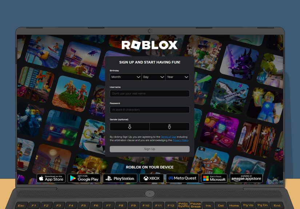Click the Home key on keyboard
The height and width of the screenshot is (209, 300).
(x=234, y=206)
